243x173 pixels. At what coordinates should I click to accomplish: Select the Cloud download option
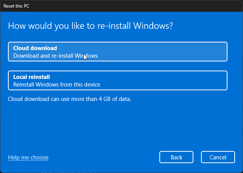[x=117, y=52]
